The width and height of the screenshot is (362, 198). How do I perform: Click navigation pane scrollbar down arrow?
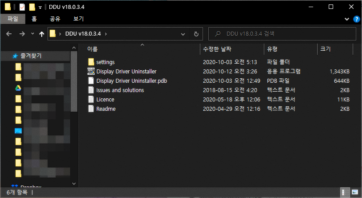coord(74,184)
